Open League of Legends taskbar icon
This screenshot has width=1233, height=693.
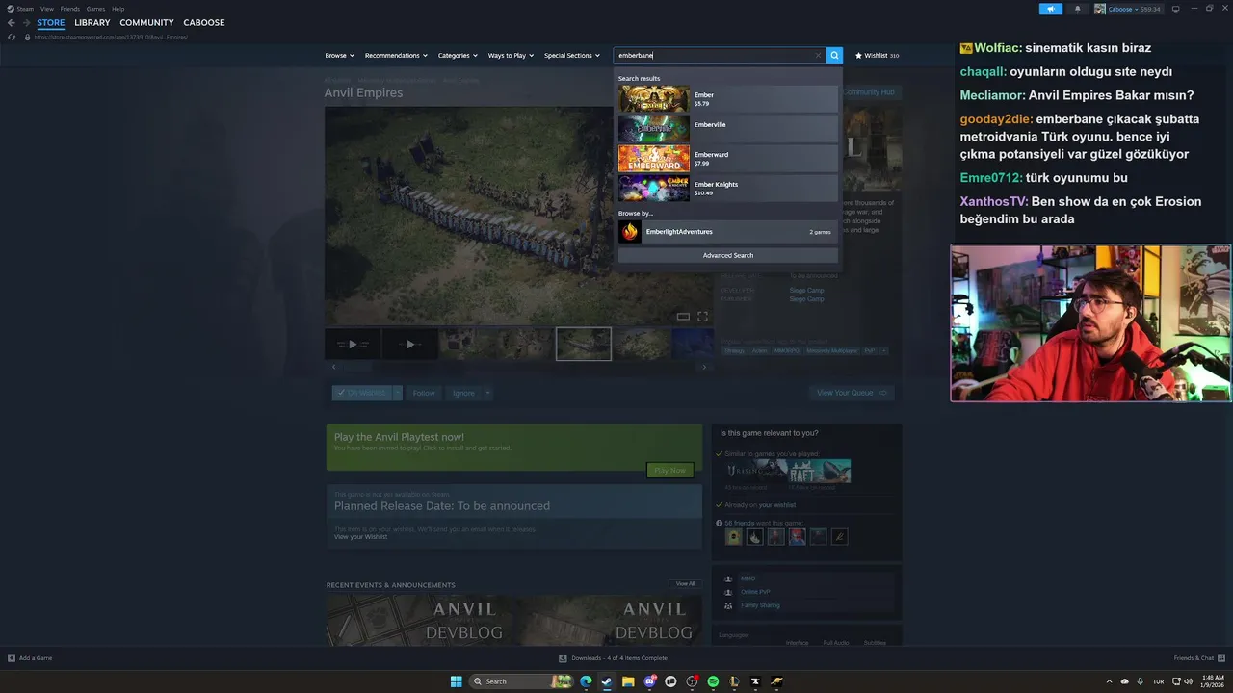click(734, 681)
